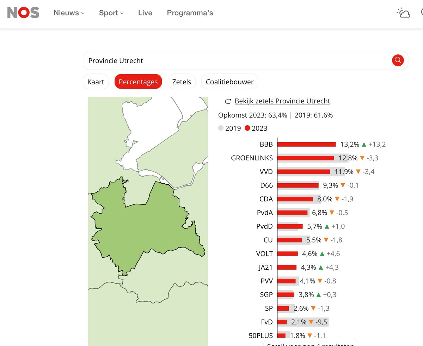The height and width of the screenshot is (346, 423).
Task: Select the Percentages tab
Action: tap(138, 82)
